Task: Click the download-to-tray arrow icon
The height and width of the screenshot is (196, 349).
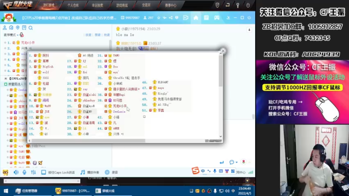Action: pos(228,17)
